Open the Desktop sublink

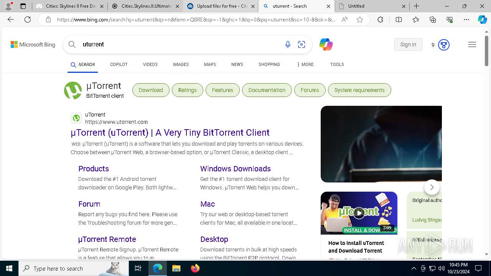pos(214,239)
